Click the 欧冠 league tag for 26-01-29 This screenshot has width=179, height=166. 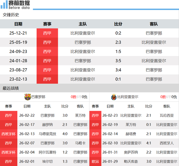tap(95, 162)
